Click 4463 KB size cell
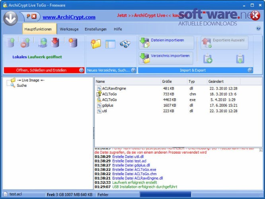Screen dimensions: 265x199 (x=170, y=100)
